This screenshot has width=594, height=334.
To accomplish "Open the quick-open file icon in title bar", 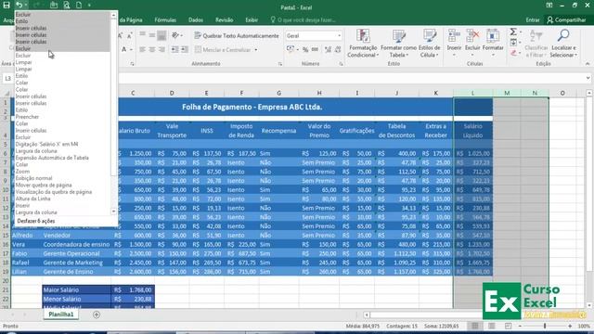I will tap(54, 5).
